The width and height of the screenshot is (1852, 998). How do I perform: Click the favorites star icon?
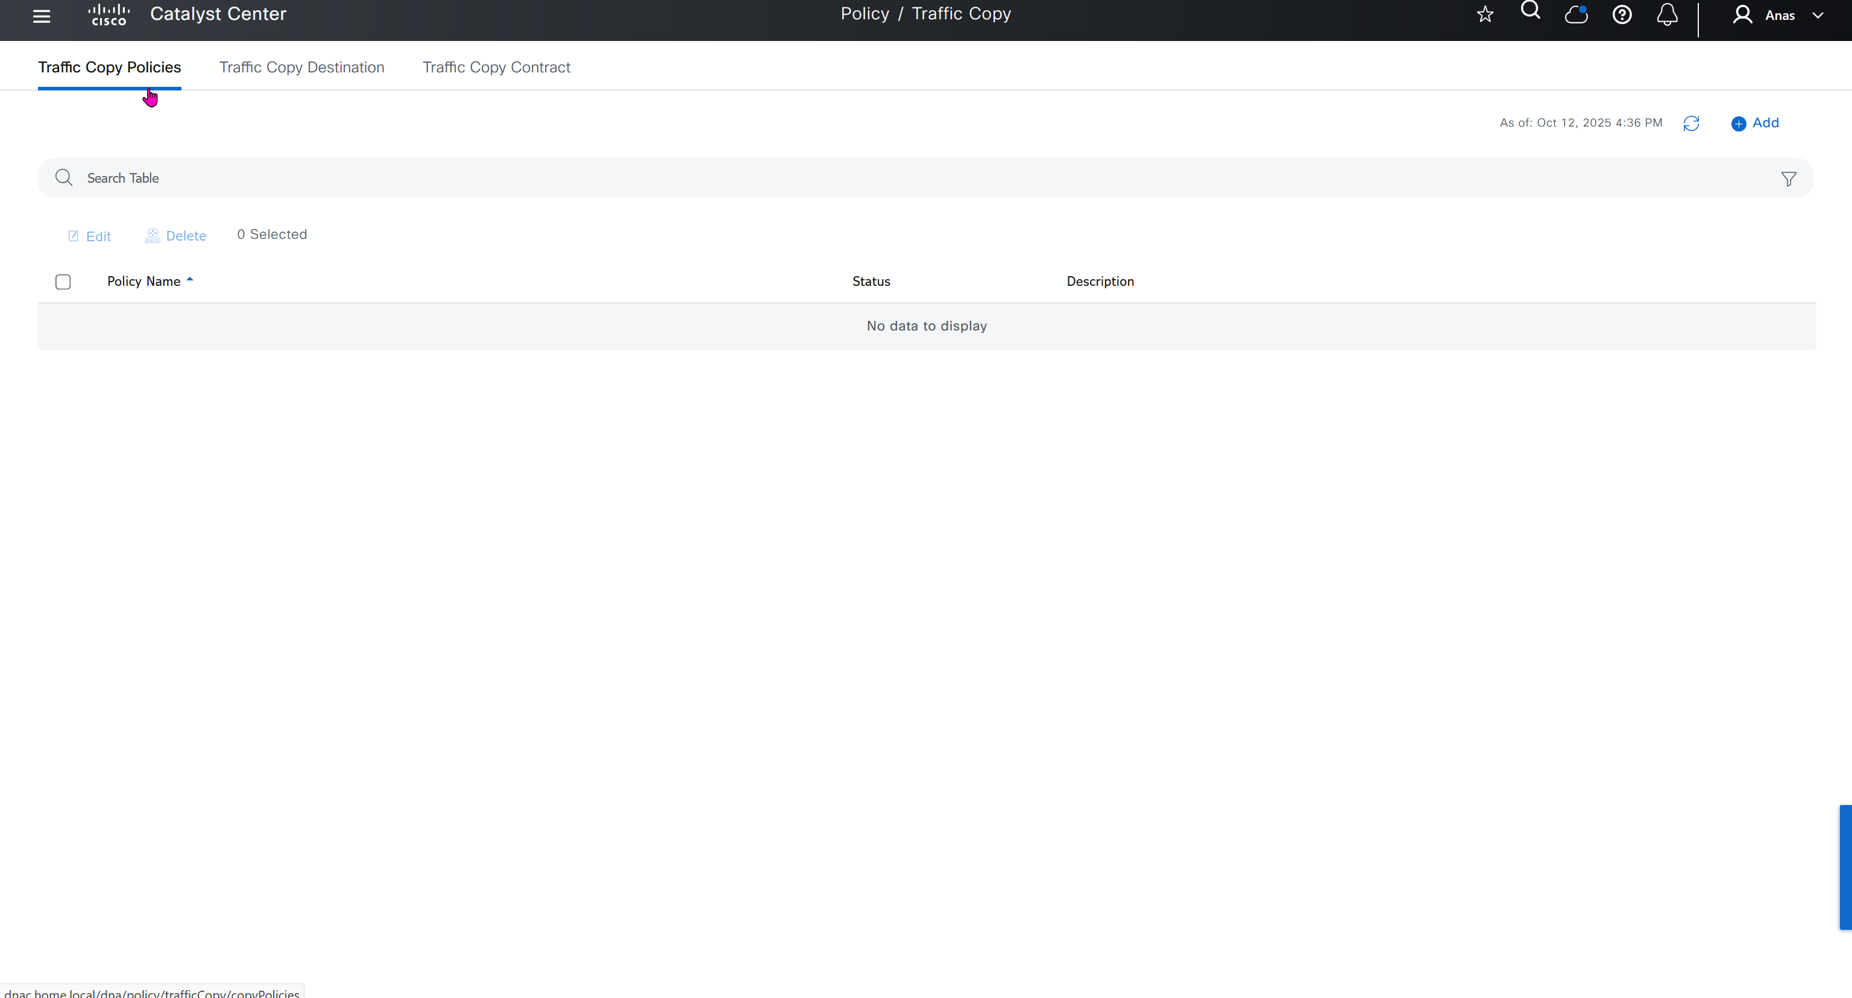click(1485, 14)
